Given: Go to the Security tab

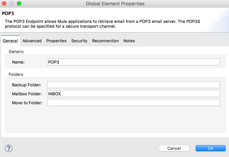Looking at the screenshot, I should coord(79,41).
